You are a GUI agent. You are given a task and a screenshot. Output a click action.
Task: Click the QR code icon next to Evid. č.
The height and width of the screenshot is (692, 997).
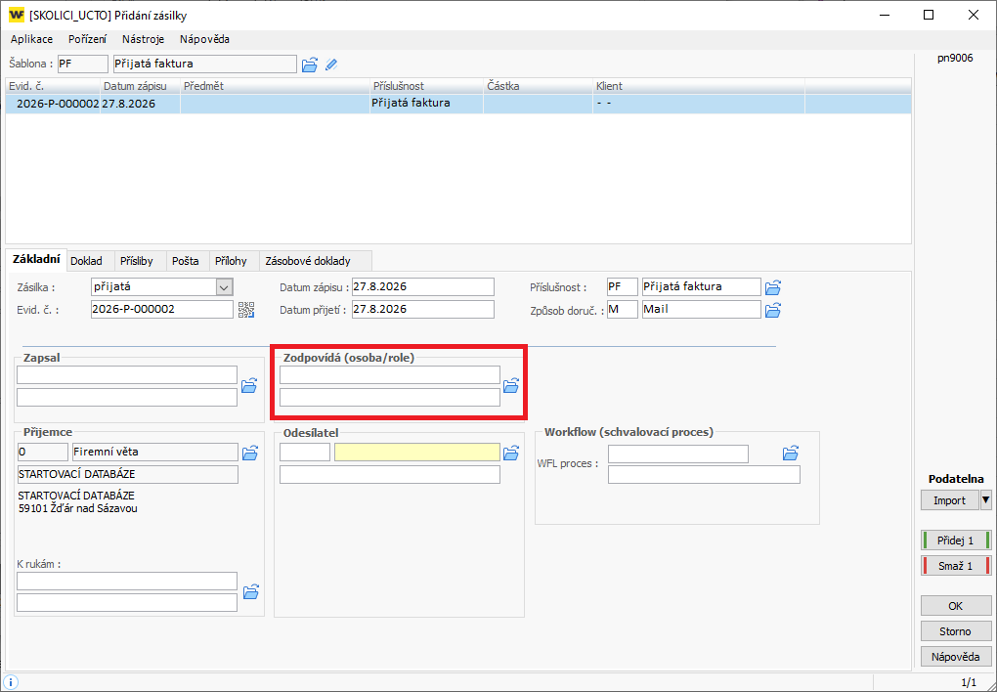tap(246, 310)
